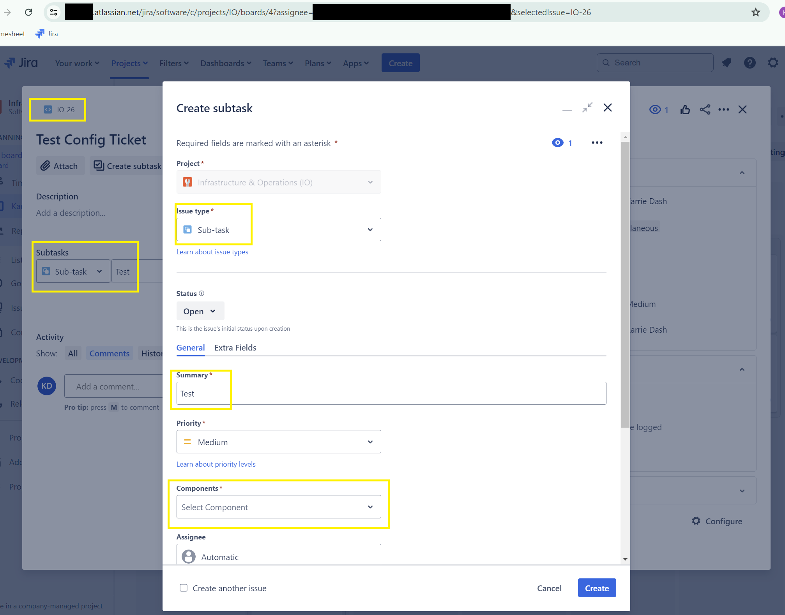Open the dialog's three-dot more menu

597,143
